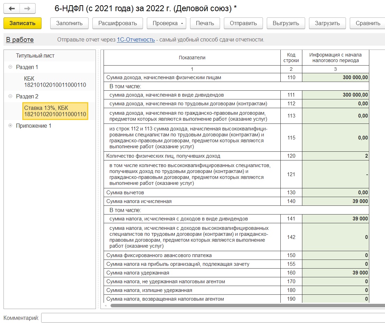Go forward with the right arrow icon
385x323 pixels.
[27, 8]
